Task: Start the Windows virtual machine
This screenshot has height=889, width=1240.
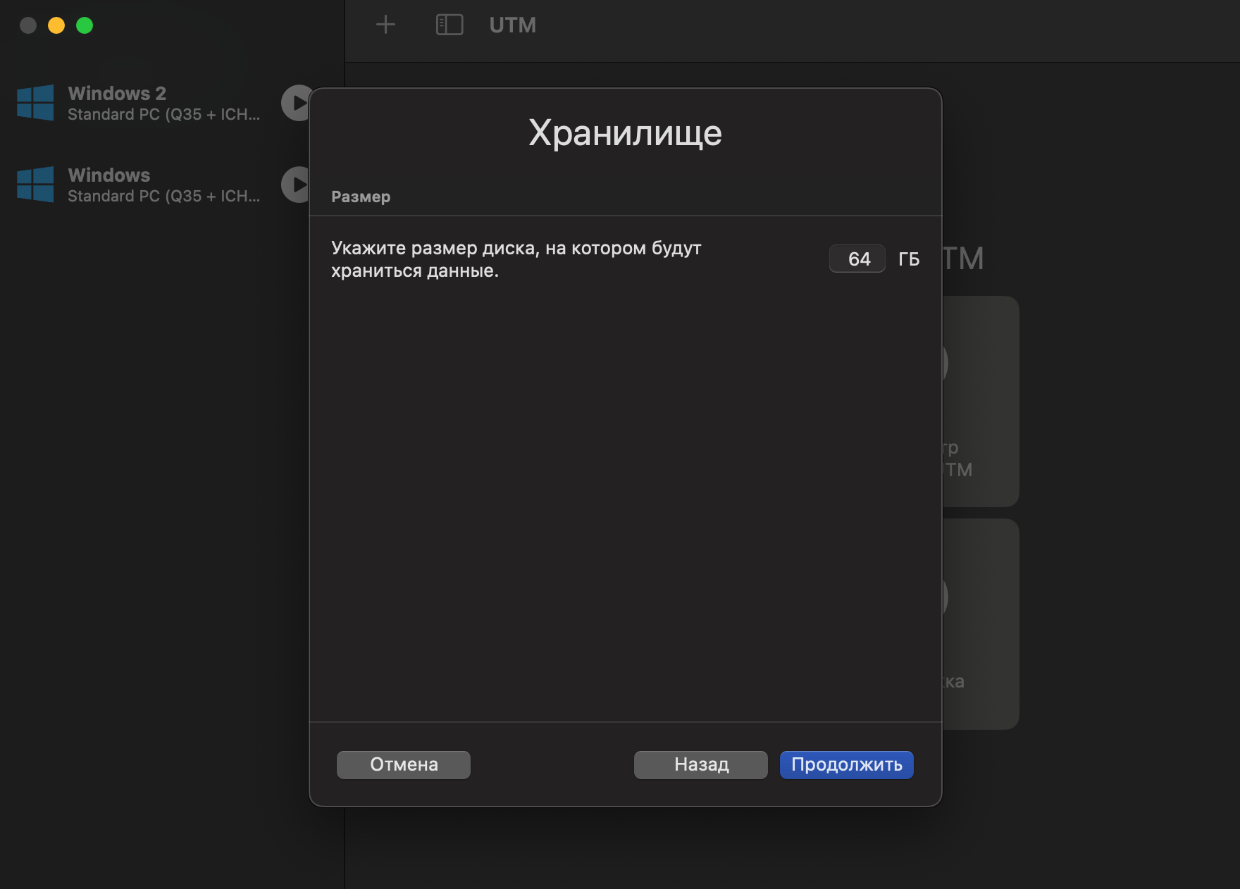Action: [x=295, y=185]
